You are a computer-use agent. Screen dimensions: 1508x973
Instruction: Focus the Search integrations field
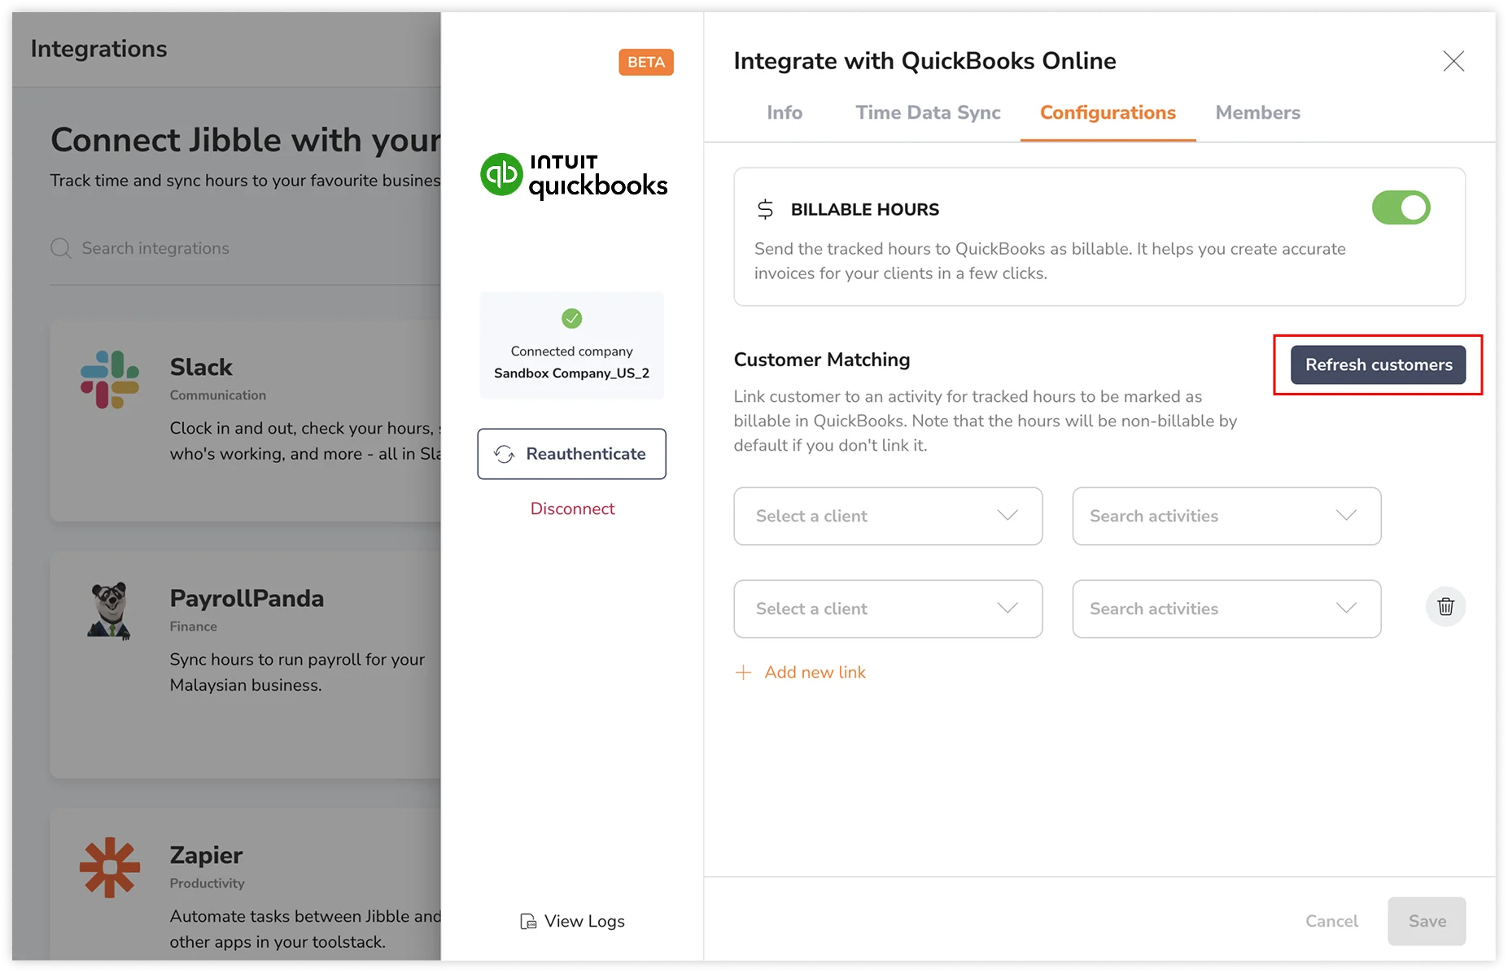coord(244,248)
